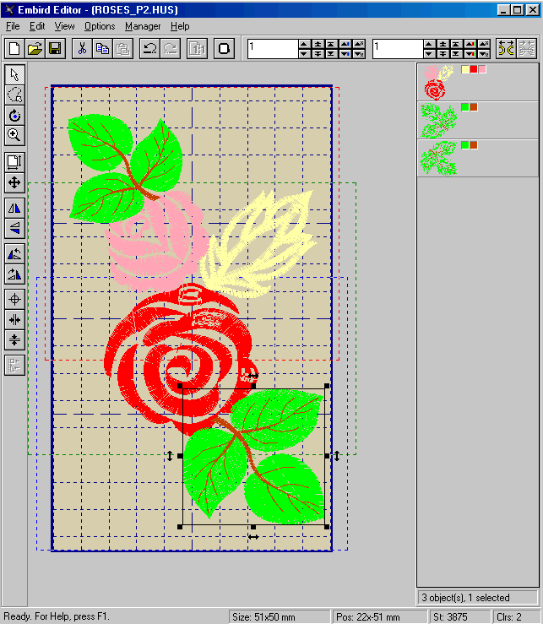
Task: Click into the first number input field
Action: click(273, 48)
